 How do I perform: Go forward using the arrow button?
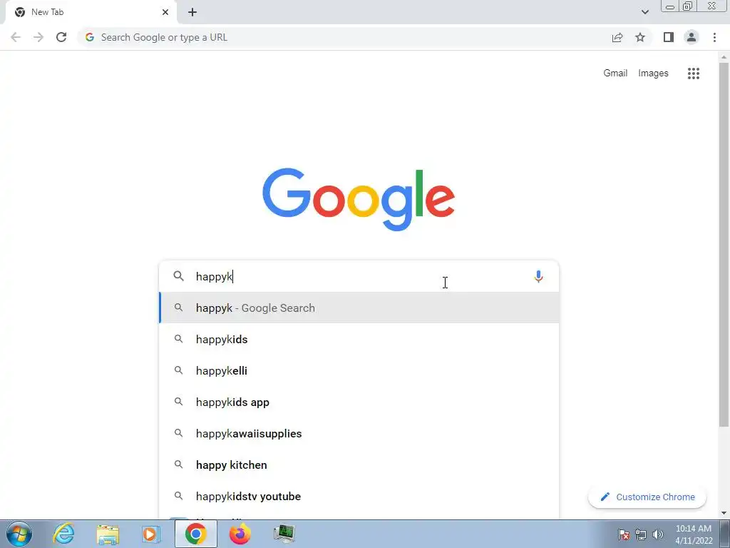coord(38,37)
